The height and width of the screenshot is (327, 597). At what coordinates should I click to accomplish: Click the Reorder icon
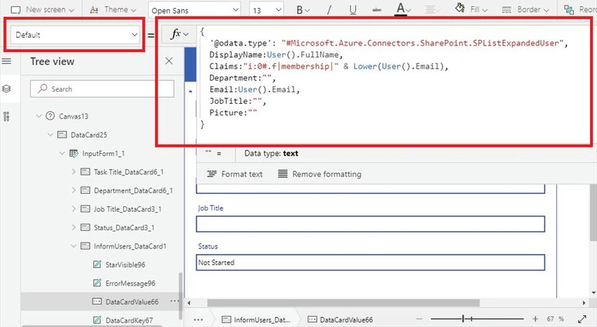(569, 10)
